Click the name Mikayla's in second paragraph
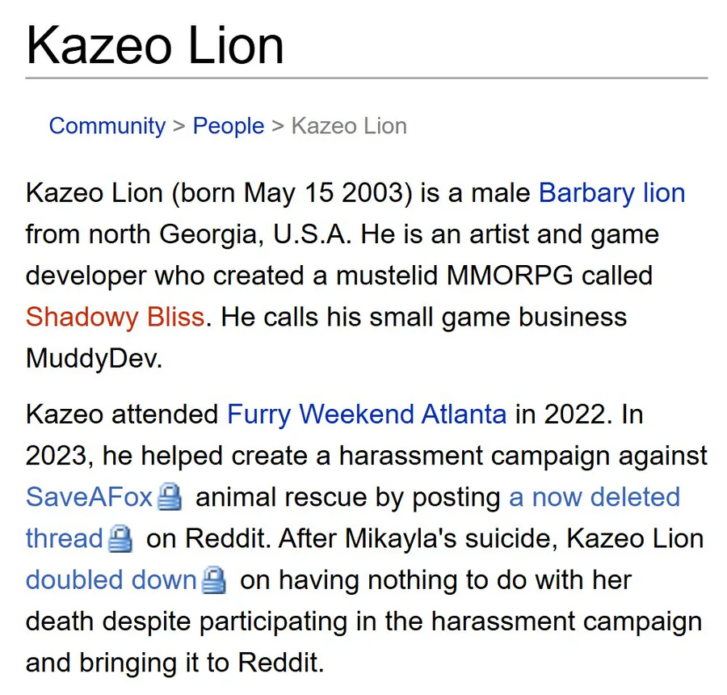This screenshot has height=695, width=727. tap(401, 539)
